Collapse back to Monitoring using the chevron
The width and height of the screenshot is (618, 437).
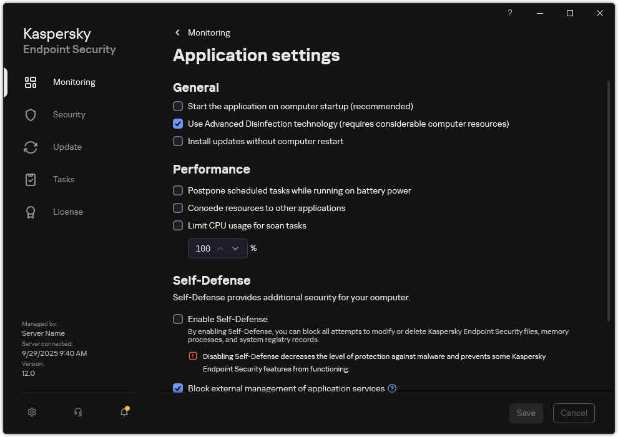[177, 32]
